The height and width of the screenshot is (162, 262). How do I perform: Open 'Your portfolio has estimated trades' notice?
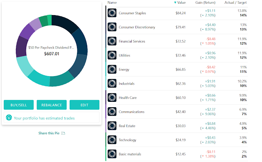coord(52,117)
